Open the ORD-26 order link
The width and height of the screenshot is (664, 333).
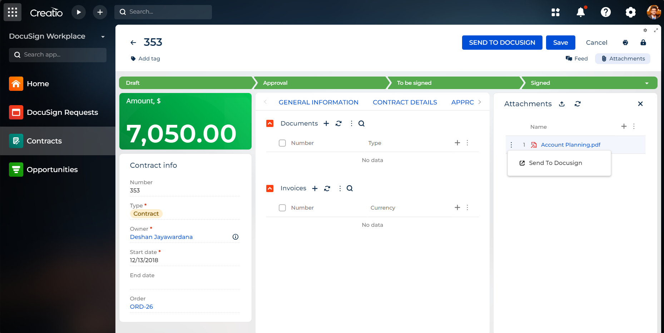[x=142, y=307]
